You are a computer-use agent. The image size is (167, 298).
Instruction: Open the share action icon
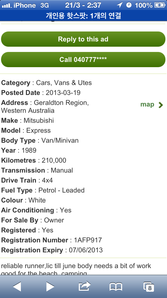pyautogui.click(x=84, y=286)
